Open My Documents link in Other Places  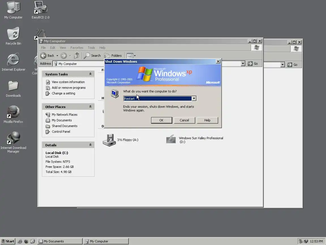(62, 120)
